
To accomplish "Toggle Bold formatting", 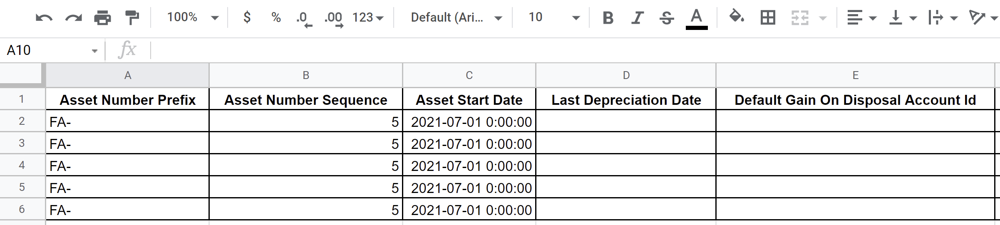I will click(608, 17).
